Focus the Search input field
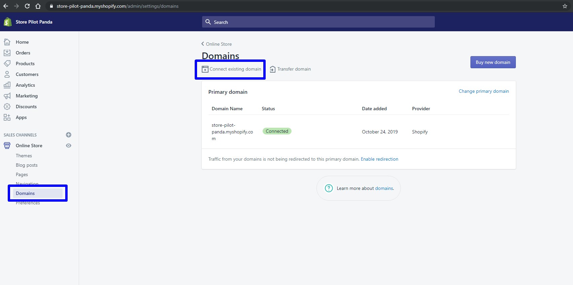This screenshot has height=285, width=573. click(318, 22)
